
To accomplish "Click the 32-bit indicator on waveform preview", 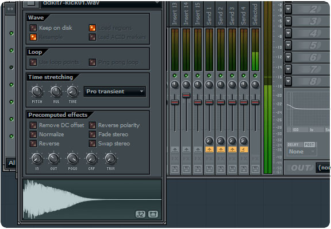I will pyautogui.click(x=140, y=214).
